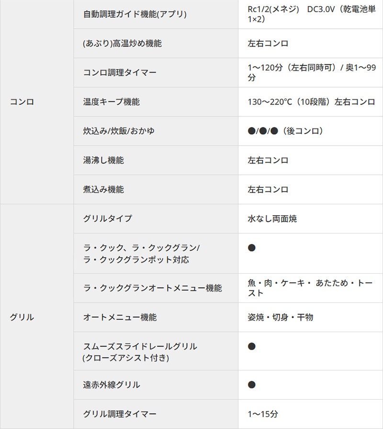The image size is (383, 429).
Task: Click the グリル category cell
Action: point(22,317)
